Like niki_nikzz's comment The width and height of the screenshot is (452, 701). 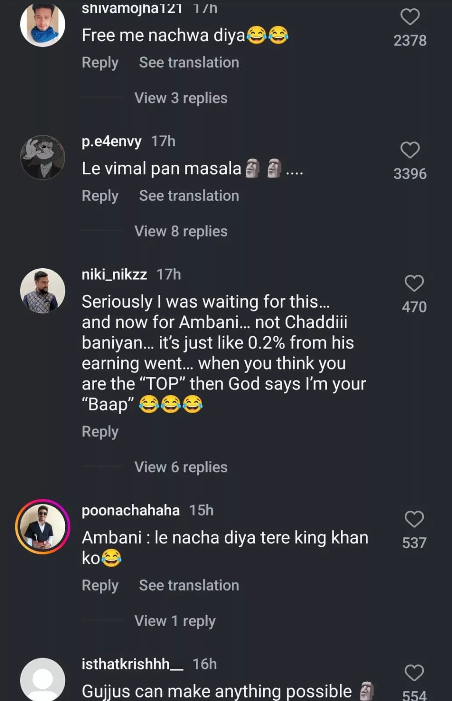[x=414, y=283]
